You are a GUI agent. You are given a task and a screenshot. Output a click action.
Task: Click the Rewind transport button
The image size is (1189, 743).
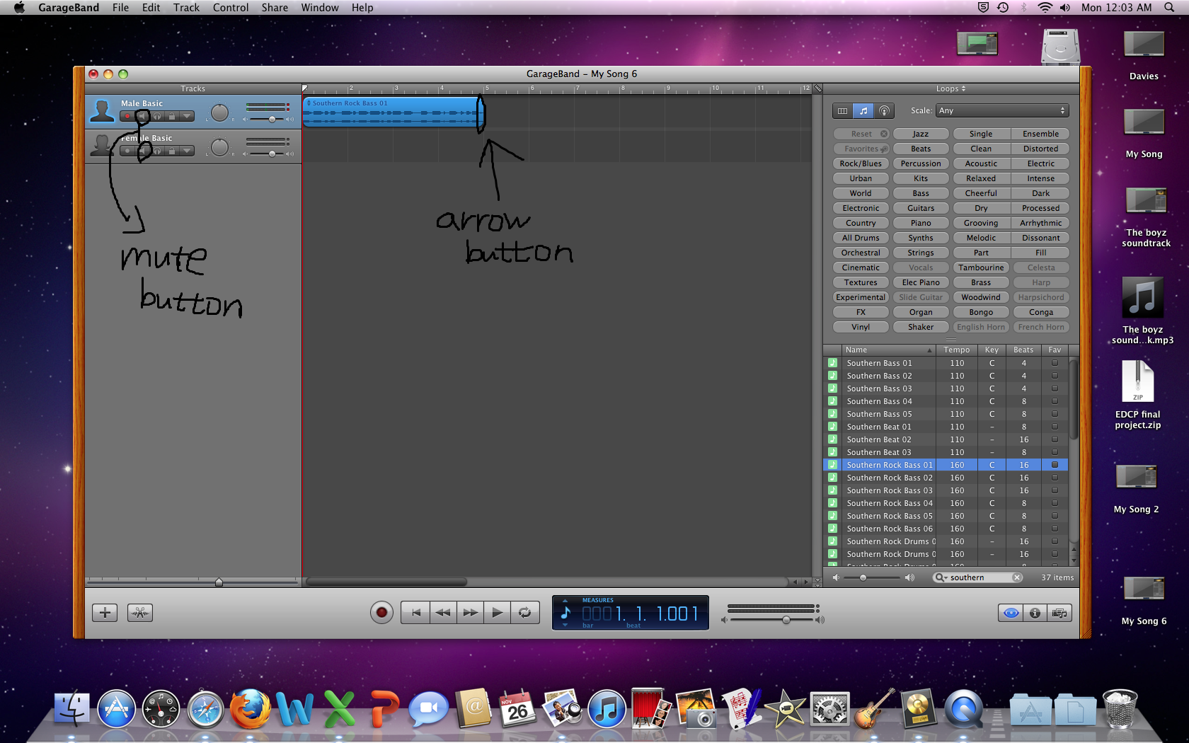[x=443, y=613]
